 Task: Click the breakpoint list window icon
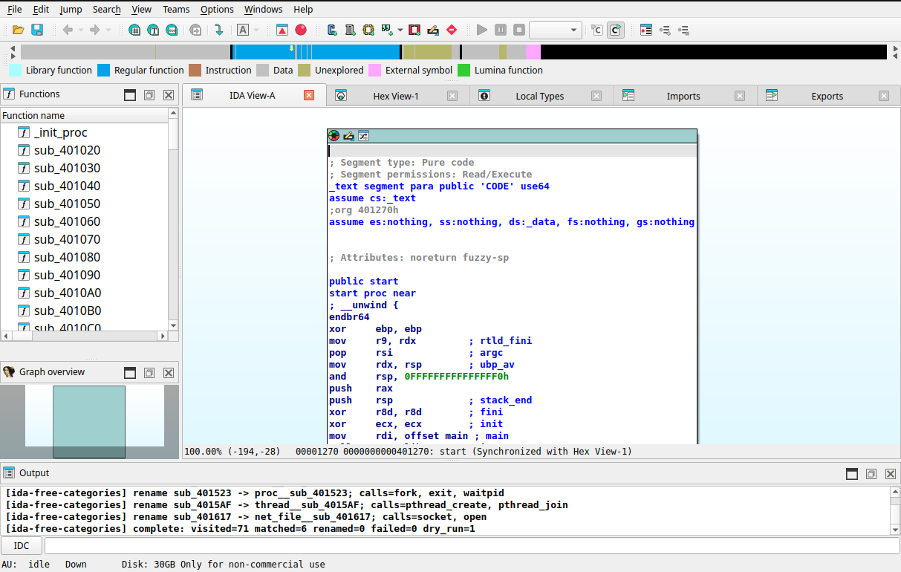pyautogui.click(x=646, y=30)
